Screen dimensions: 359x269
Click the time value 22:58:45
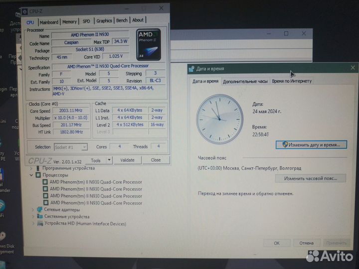(x=260, y=134)
